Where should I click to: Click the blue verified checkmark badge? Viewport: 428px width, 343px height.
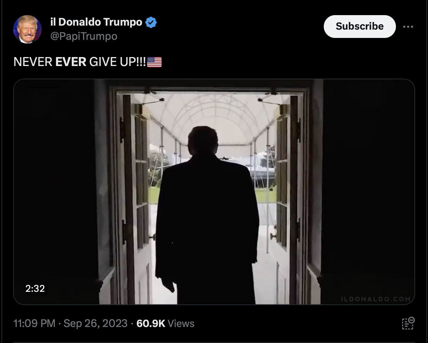click(151, 22)
